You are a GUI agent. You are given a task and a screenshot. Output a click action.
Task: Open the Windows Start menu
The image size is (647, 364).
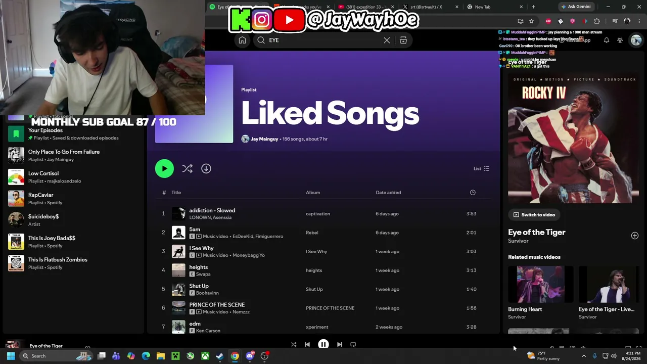pyautogui.click(x=11, y=356)
